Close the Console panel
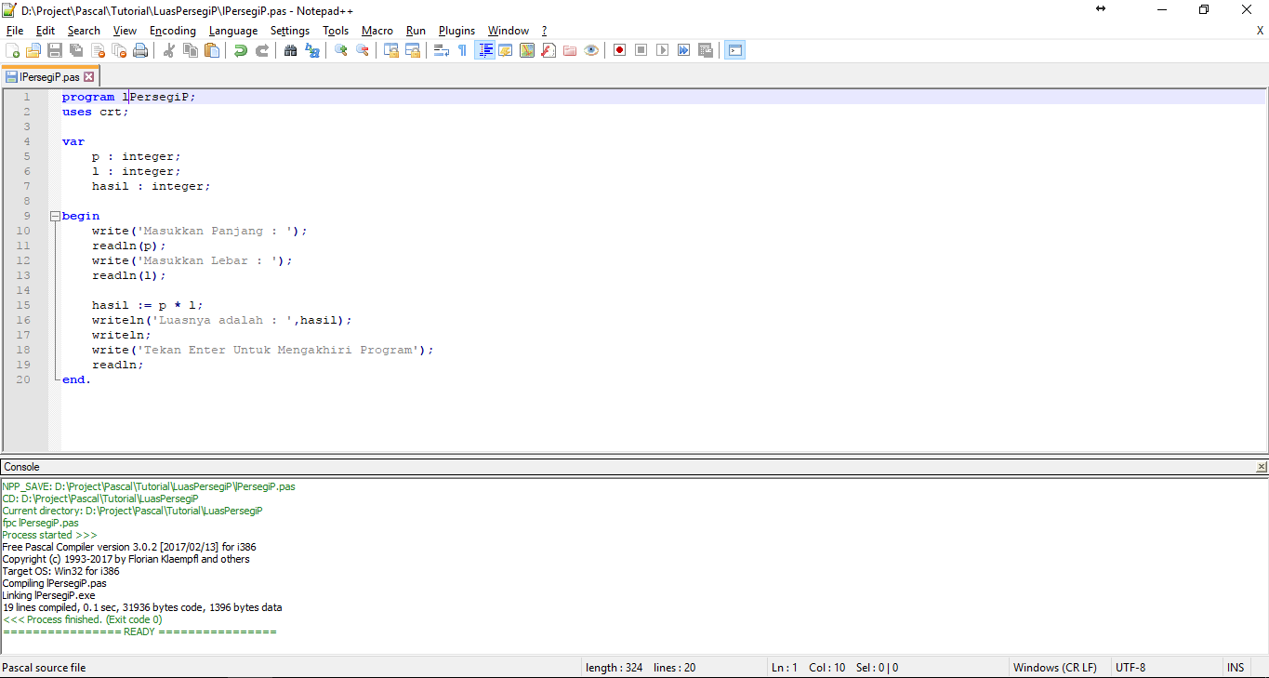The height and width of the screenshot is (678, 1269). [1262, 467]
